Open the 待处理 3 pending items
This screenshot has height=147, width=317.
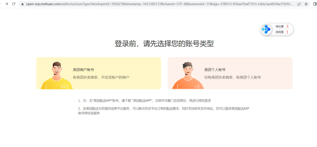[x=282, y=26]
